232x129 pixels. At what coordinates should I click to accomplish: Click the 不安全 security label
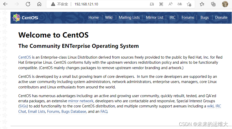[x=63, y=4]
